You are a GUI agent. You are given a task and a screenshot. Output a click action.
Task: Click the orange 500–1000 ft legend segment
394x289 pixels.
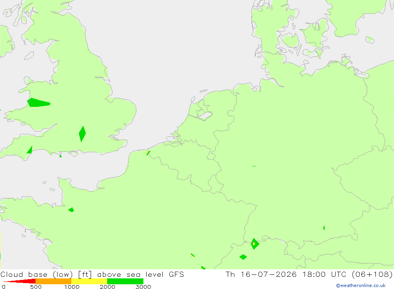(54, 281)
